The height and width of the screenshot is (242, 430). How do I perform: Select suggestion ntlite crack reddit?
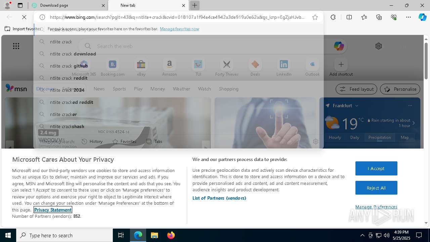[178, 78]
